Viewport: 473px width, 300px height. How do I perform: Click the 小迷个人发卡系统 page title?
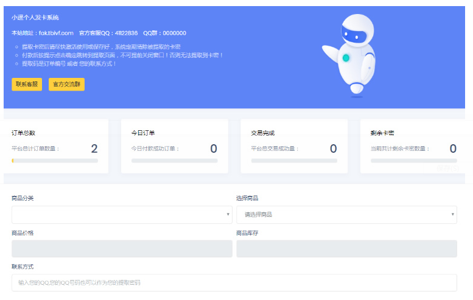(x=35, y=18)
